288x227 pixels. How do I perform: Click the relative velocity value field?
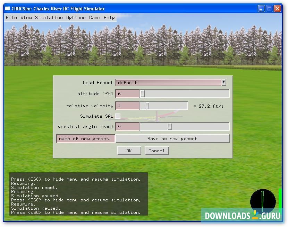pyautogui.click(x=127, y=106)
